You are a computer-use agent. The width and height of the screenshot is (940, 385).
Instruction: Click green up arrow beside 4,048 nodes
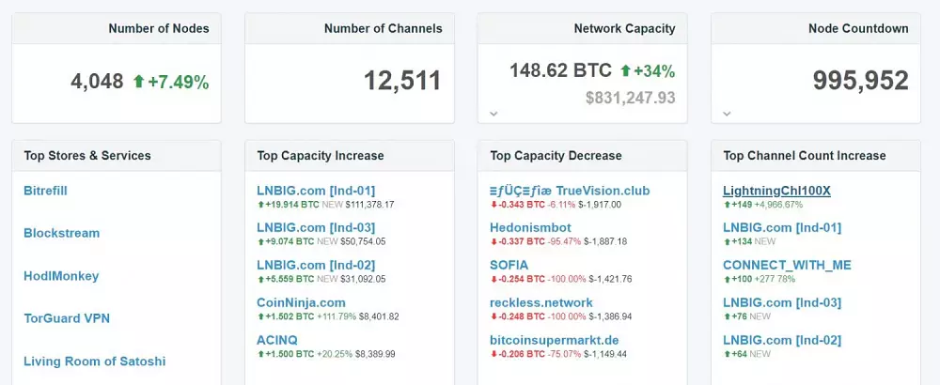click(x=139, y=82)
